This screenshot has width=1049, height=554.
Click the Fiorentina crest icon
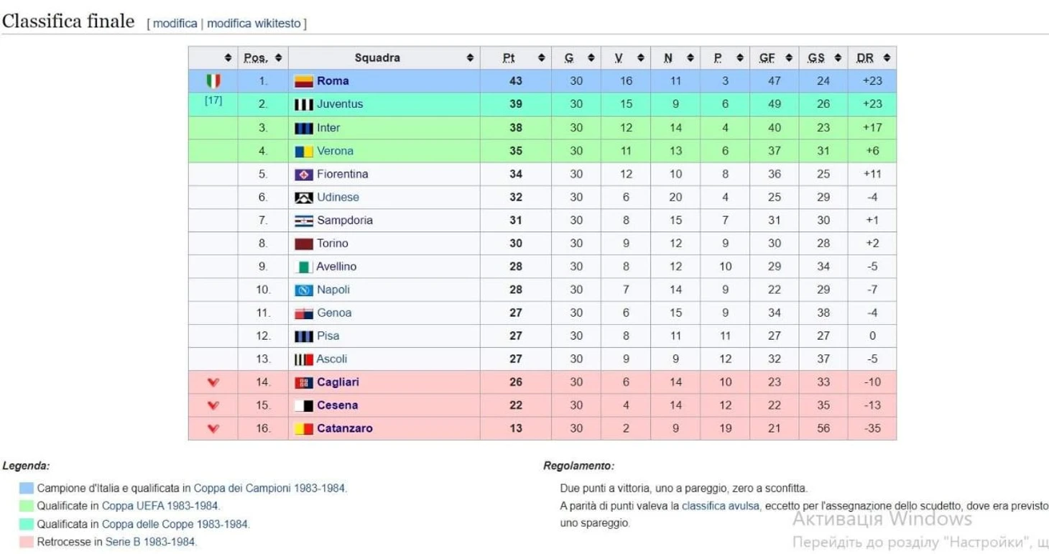tap(304, 175)
